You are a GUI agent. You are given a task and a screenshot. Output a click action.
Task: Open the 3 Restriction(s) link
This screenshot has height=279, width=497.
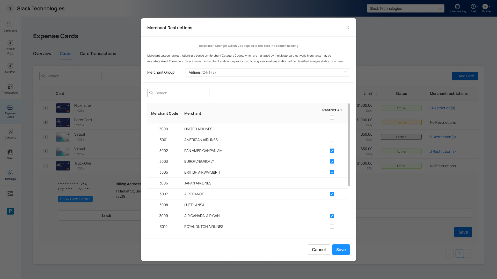(x=443, y=151)
